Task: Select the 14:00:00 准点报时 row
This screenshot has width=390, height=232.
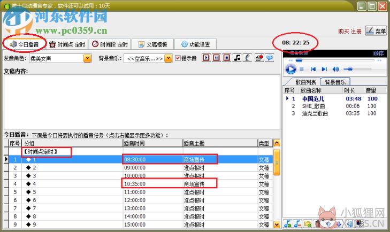Action: [141, 216]
